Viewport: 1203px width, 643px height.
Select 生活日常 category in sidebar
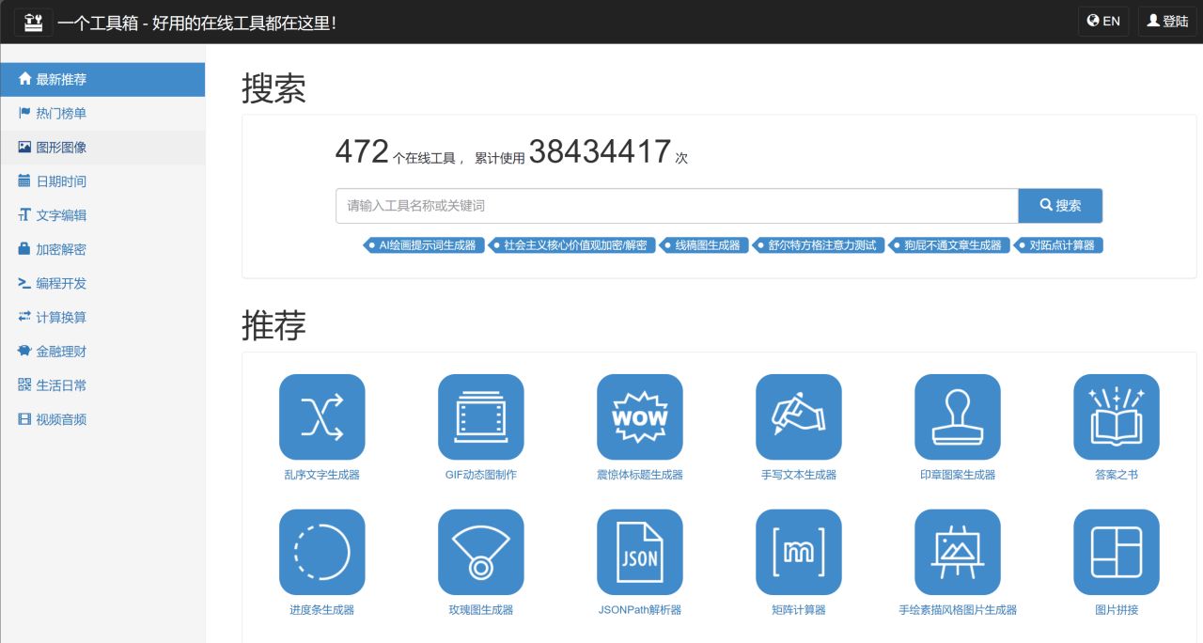(102, 384)
